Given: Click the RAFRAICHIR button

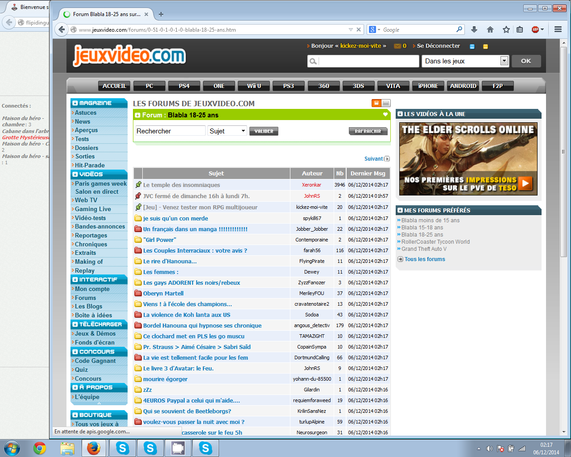Looking at the screenshot, I should [368, 131].
